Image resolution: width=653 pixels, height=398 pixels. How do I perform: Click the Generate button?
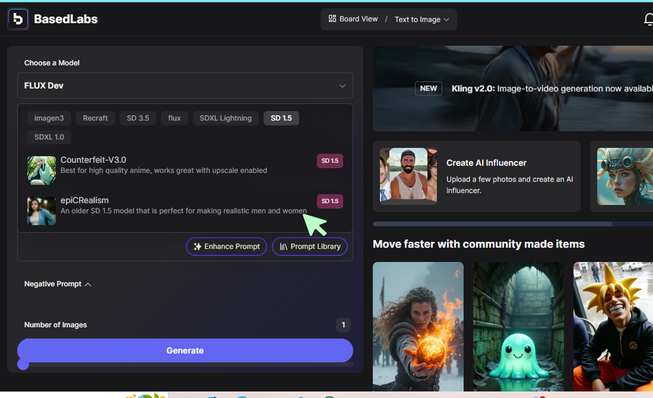(185, 350)
